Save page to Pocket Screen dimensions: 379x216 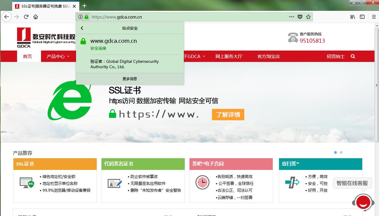[x=300, y=17]
